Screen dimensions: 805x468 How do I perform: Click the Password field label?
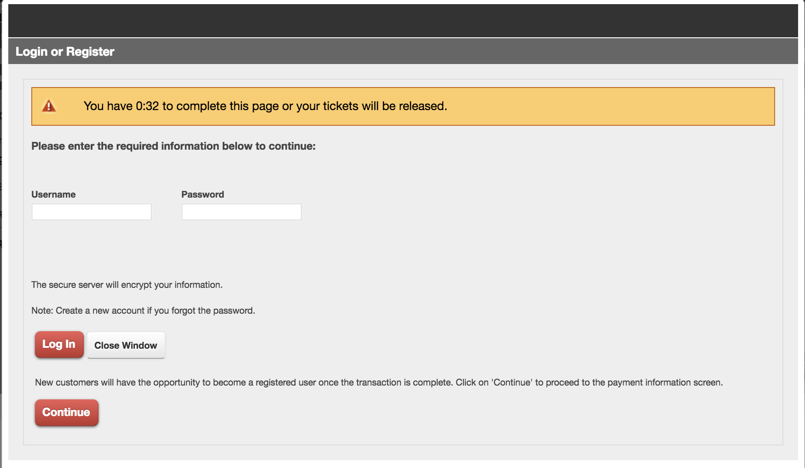(203, 194)
